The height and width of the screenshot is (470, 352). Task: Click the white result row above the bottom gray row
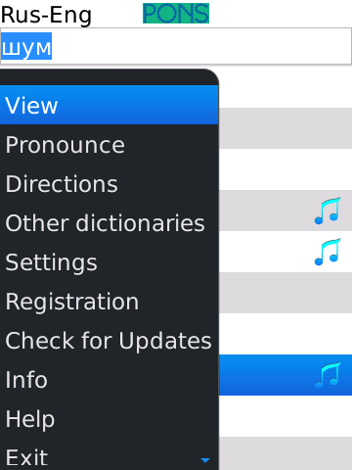coord(286,416)
